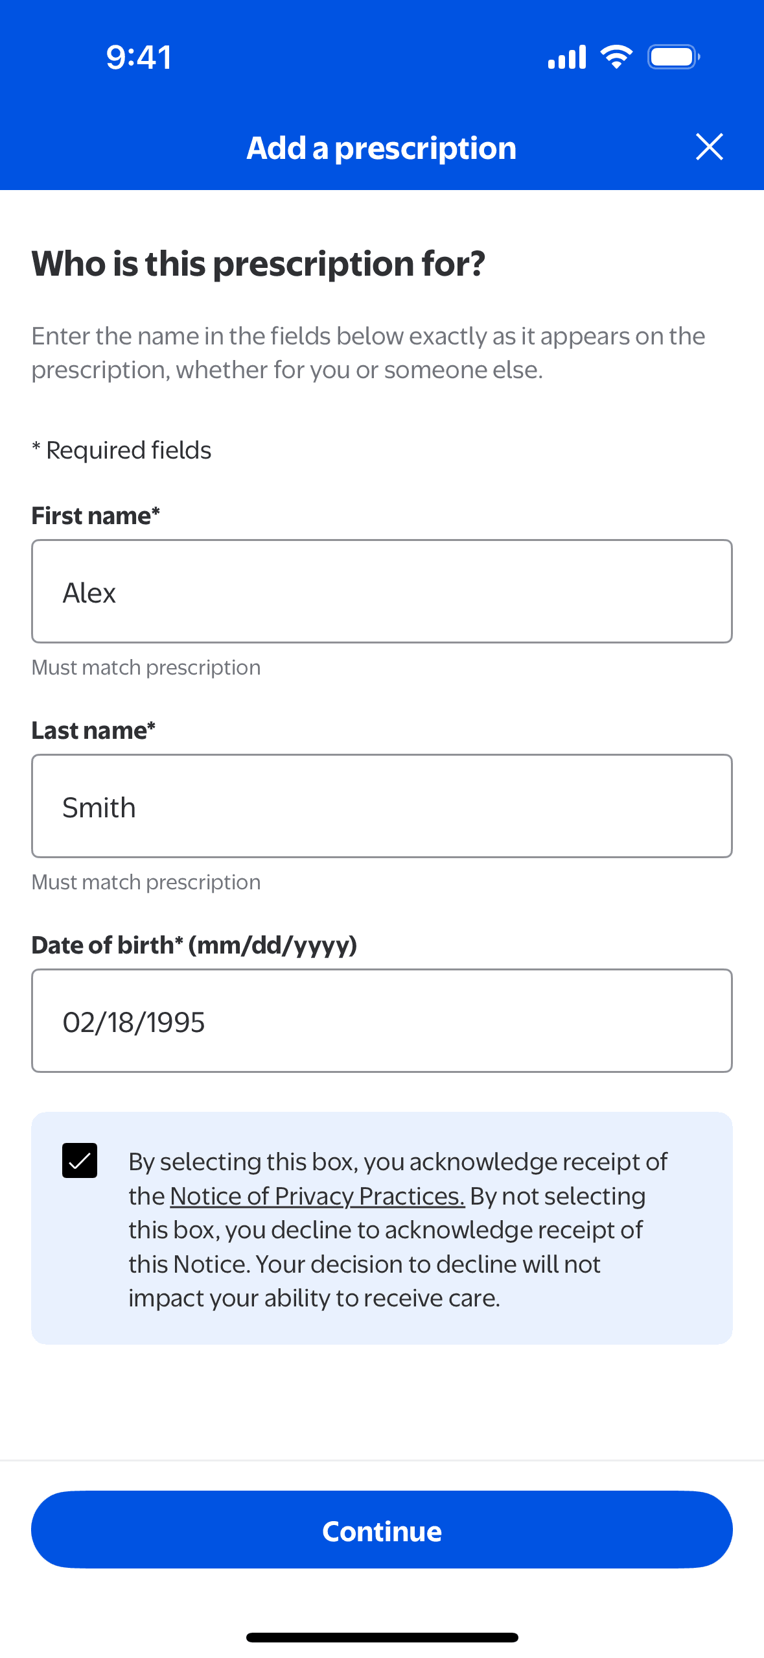Viewport: 764px width, 1658px height.
Task: Tap the Last name* label
Action: tap(93, 730)
